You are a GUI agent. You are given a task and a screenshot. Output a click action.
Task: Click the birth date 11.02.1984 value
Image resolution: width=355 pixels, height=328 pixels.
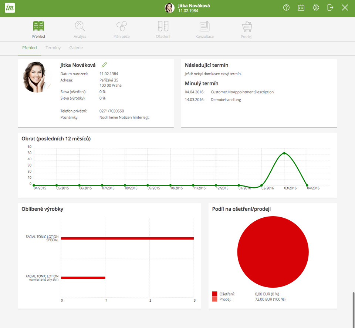tap(109, 74)
